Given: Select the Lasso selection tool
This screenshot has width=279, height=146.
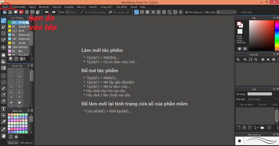Looking at the screenshot, I should (3, 82).
